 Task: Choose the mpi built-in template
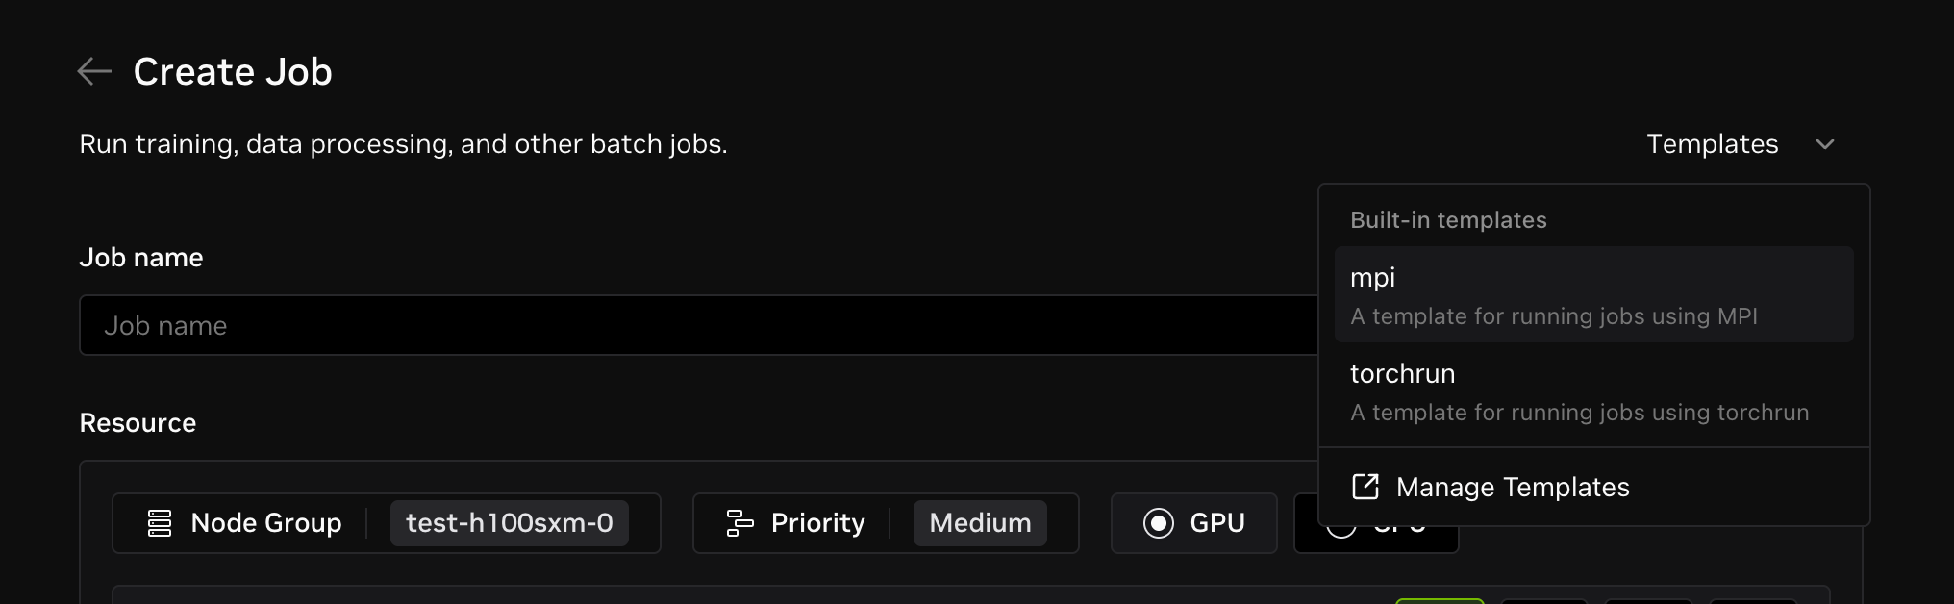click(1593, 294)
